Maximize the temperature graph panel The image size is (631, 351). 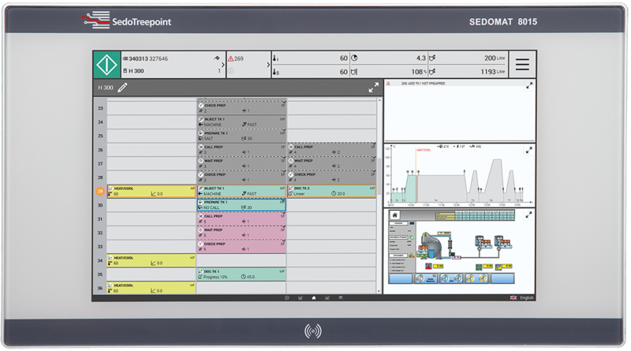529,148
